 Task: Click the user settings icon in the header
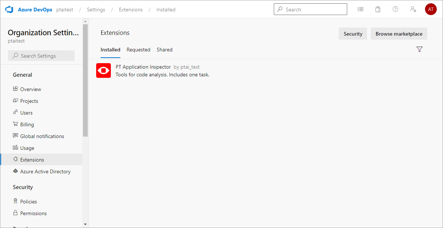click(x=413, y=9)
